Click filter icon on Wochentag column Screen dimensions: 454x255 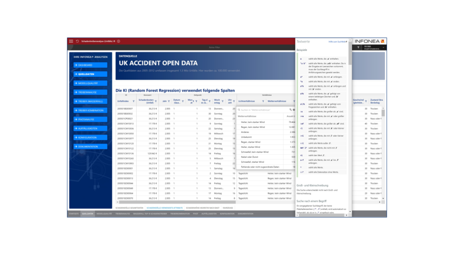[x=222, y=101]
